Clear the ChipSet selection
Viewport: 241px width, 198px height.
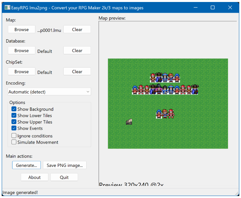(x=77, y=72)
